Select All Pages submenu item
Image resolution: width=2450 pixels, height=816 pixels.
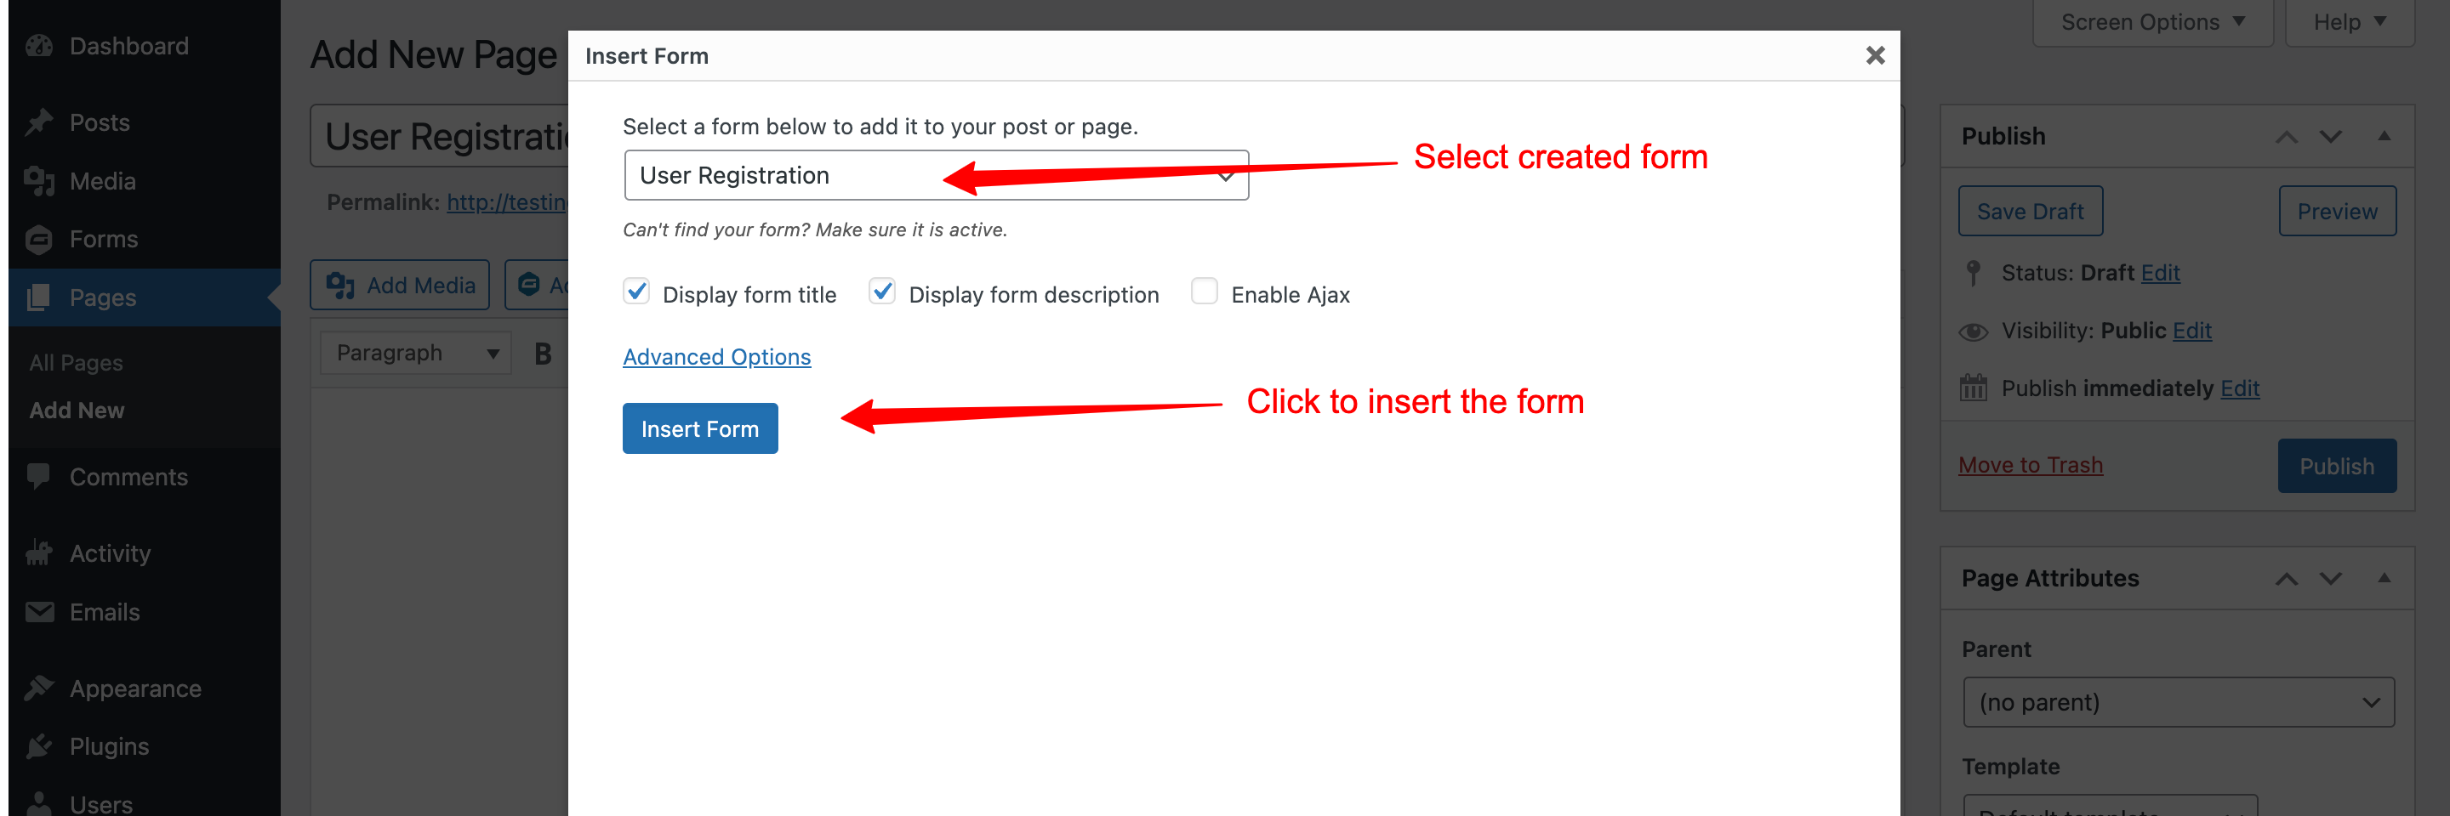tap(76, 363)
